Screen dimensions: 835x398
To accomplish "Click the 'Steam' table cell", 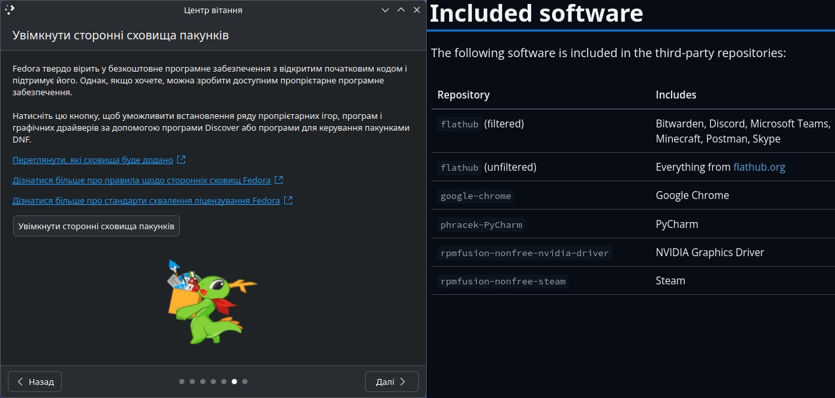I will click(670, 280).
